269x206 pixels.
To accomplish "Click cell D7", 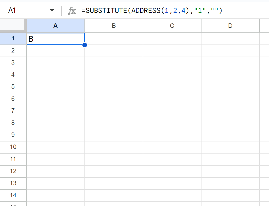I will pos(230,111).
